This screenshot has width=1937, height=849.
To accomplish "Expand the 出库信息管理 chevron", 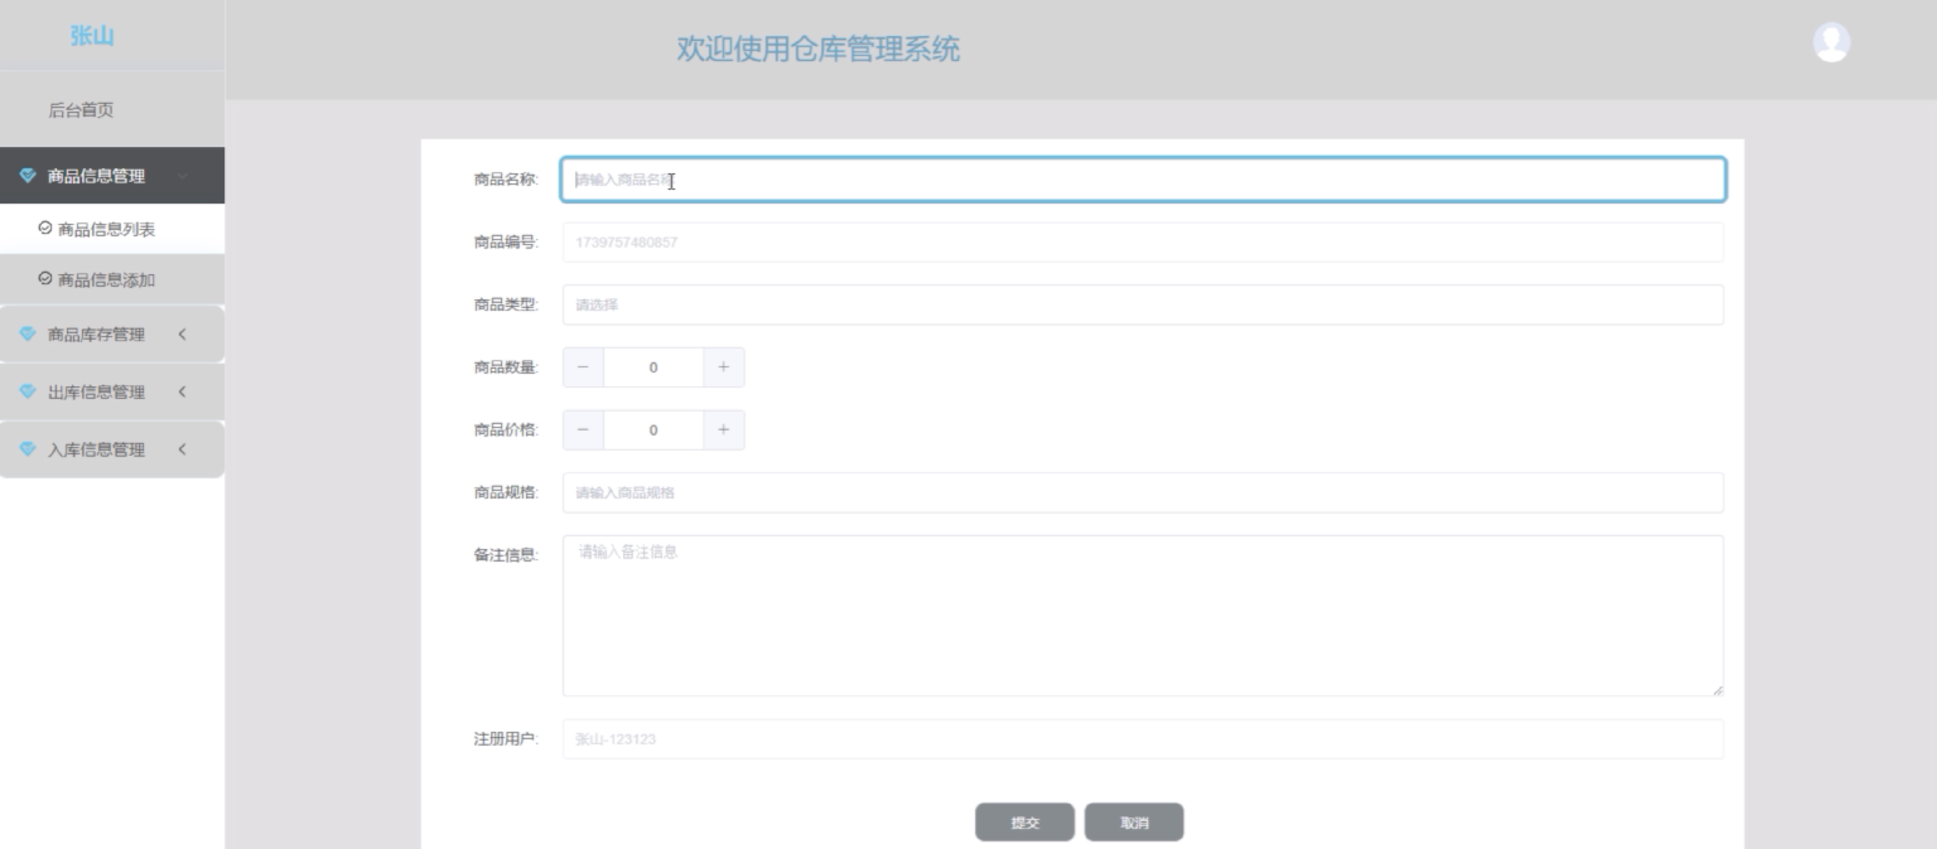I will [x=182, y=391].
